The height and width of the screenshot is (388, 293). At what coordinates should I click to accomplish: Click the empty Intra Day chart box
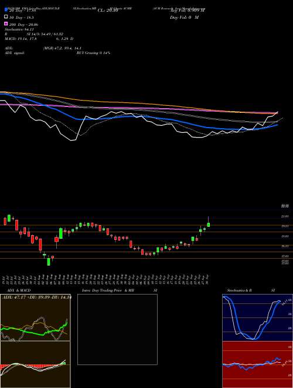click(x=117, y=329)
